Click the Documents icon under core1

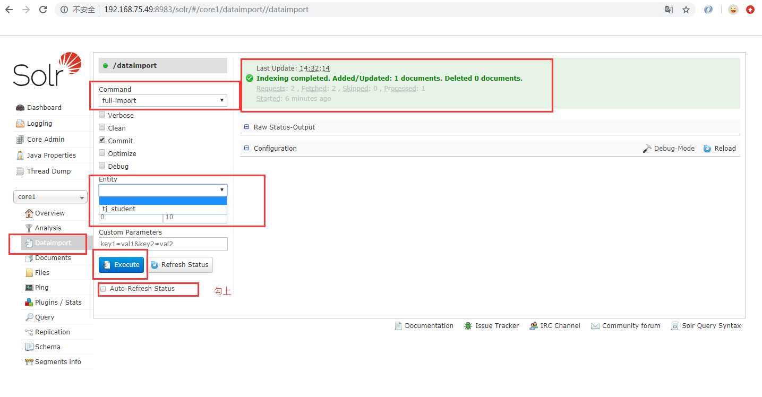(29, 258)
